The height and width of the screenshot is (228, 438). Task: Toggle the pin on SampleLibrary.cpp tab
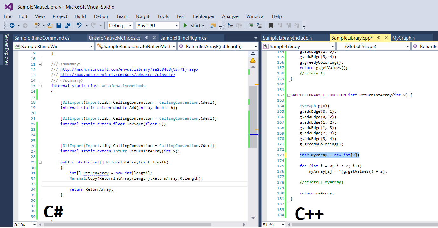[x=378, y=37]
